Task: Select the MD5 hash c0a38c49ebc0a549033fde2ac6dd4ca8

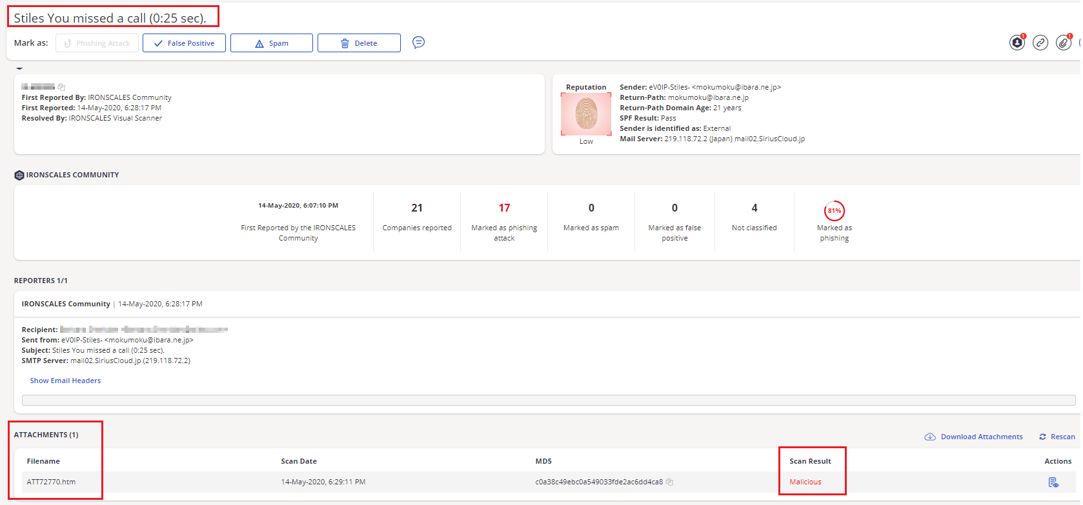Action: pos(599,482)
